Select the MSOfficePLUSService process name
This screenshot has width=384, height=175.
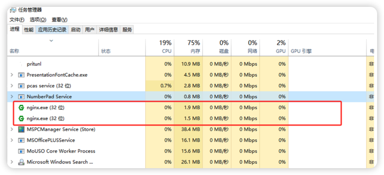coord(51,140)
